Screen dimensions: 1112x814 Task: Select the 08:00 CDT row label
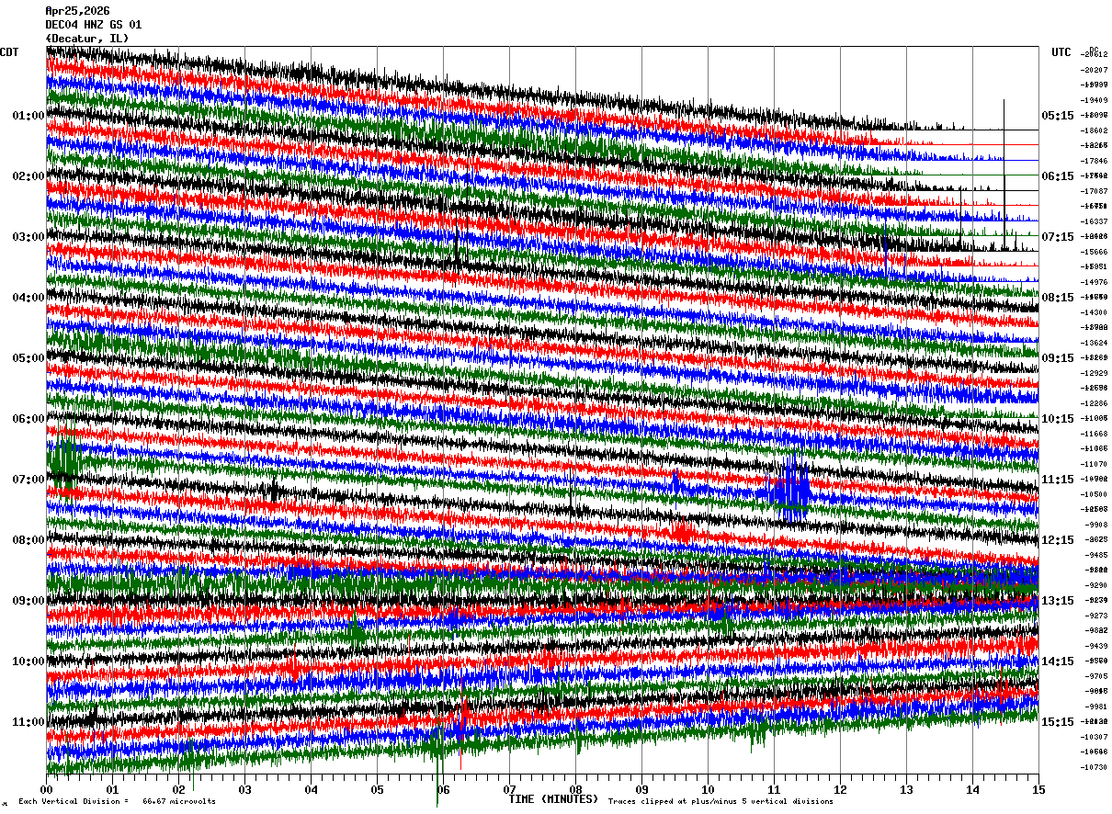coord(28,540)
